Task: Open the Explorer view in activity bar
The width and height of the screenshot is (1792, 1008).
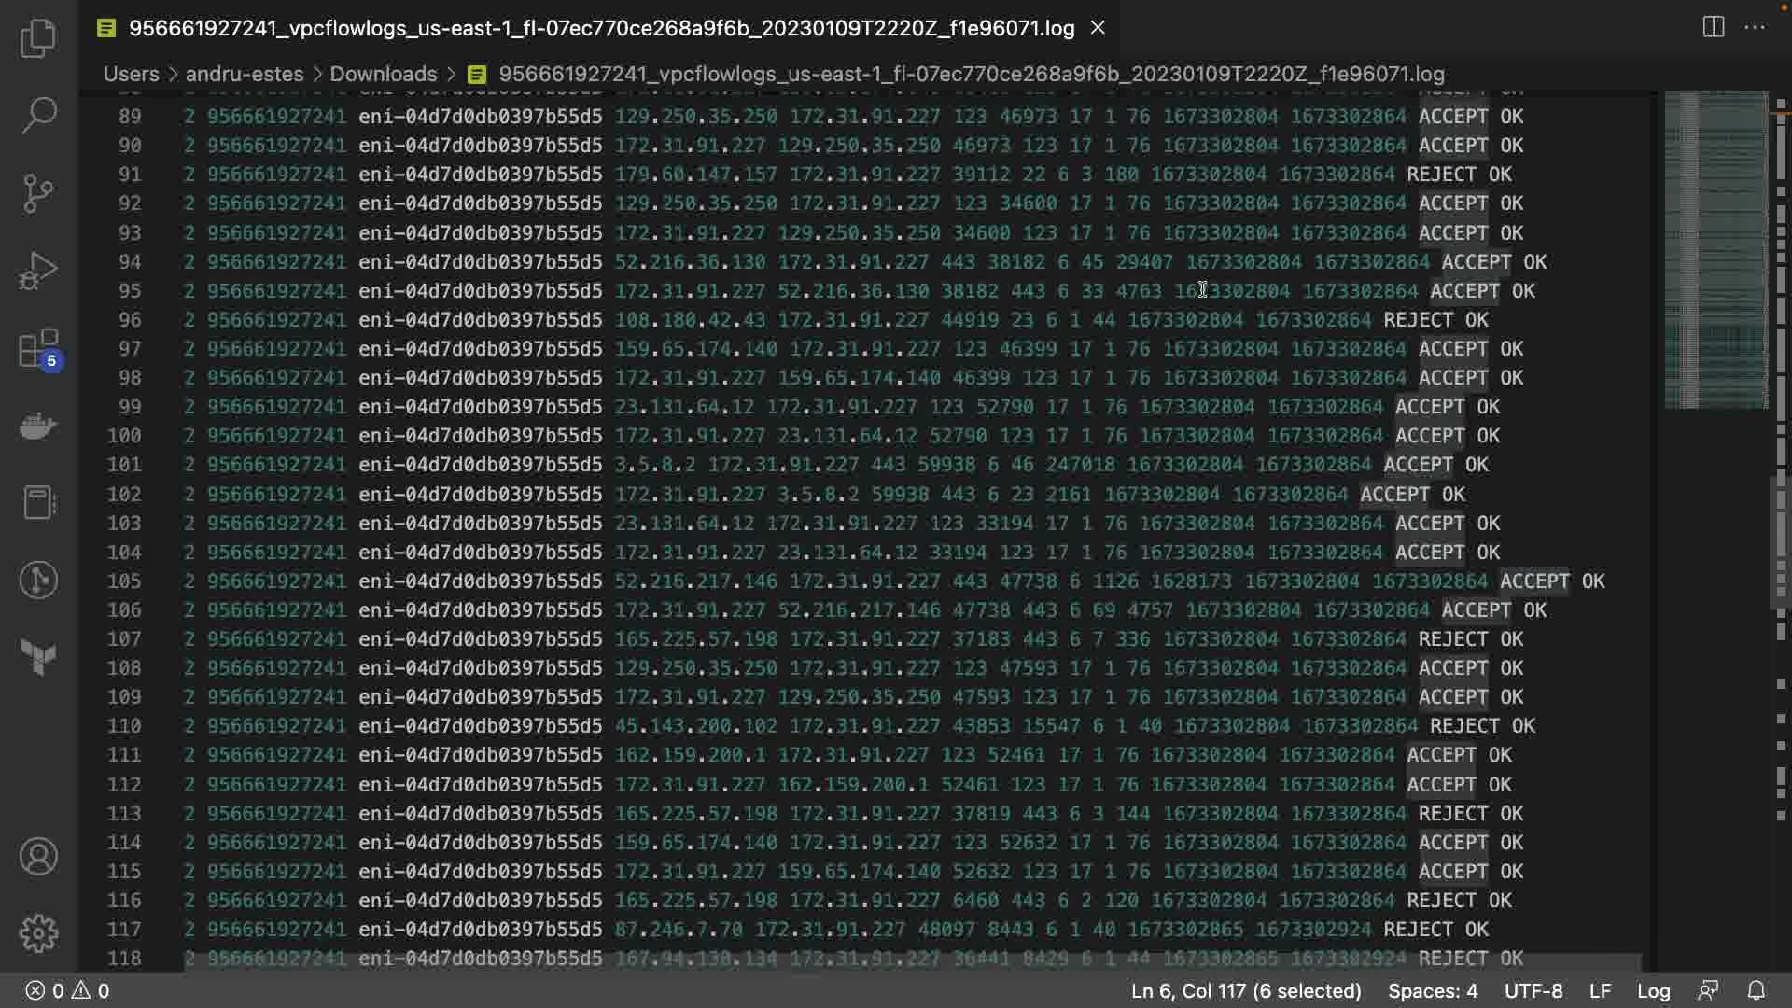Action: coord(38,38)
